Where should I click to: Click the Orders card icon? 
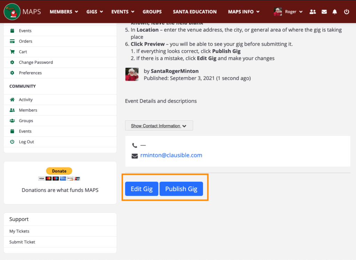(12, 41)
